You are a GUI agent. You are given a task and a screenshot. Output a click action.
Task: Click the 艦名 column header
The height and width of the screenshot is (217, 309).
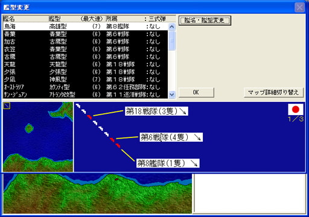point(9,19)
